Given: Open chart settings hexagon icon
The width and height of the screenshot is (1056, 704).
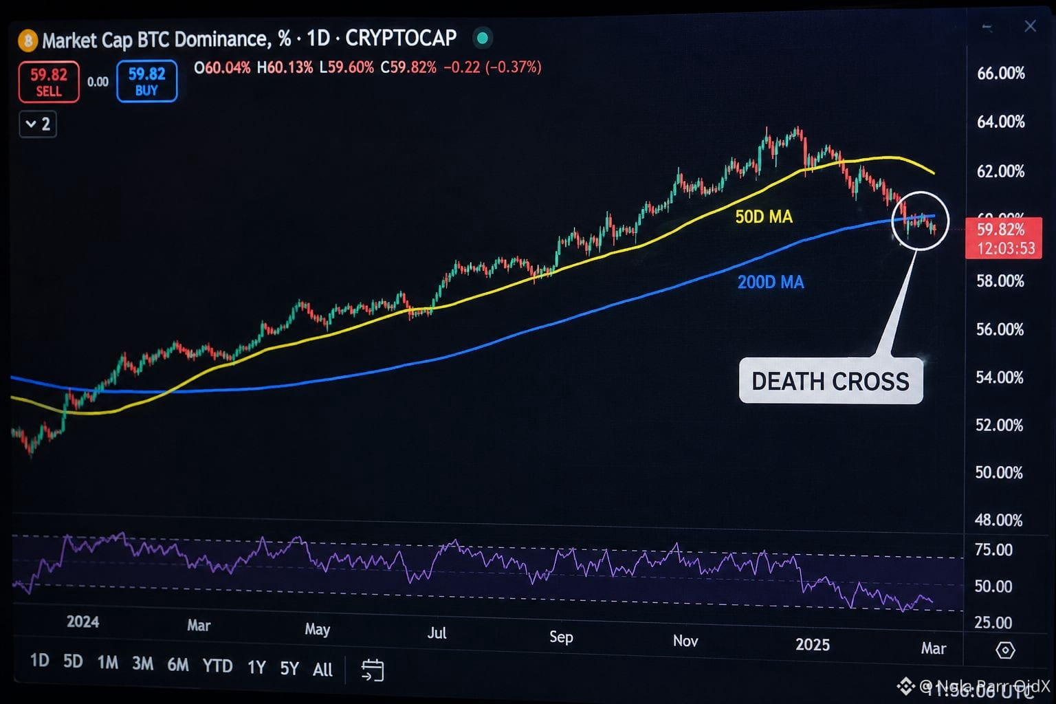Looking at the screenshot, I should tap(1005, 650).
